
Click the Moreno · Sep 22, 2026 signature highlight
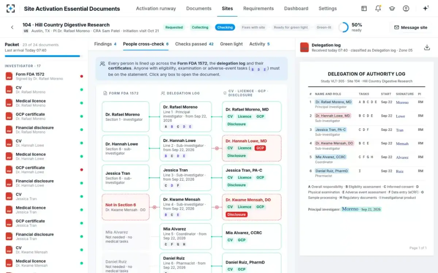(361, 209)
